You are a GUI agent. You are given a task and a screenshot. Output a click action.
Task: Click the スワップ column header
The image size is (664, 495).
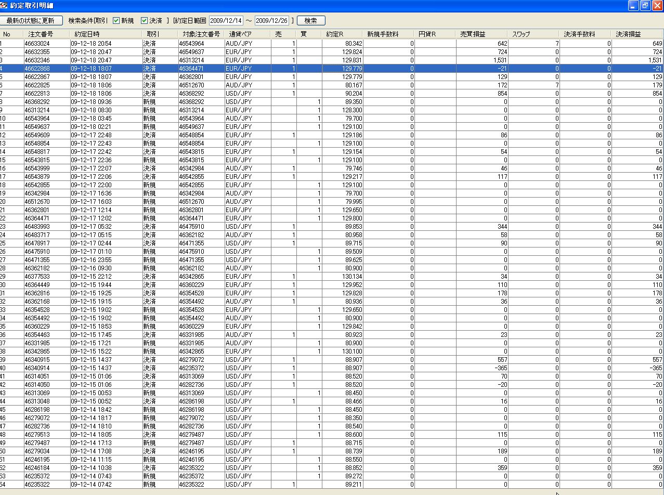coord(533,34)
